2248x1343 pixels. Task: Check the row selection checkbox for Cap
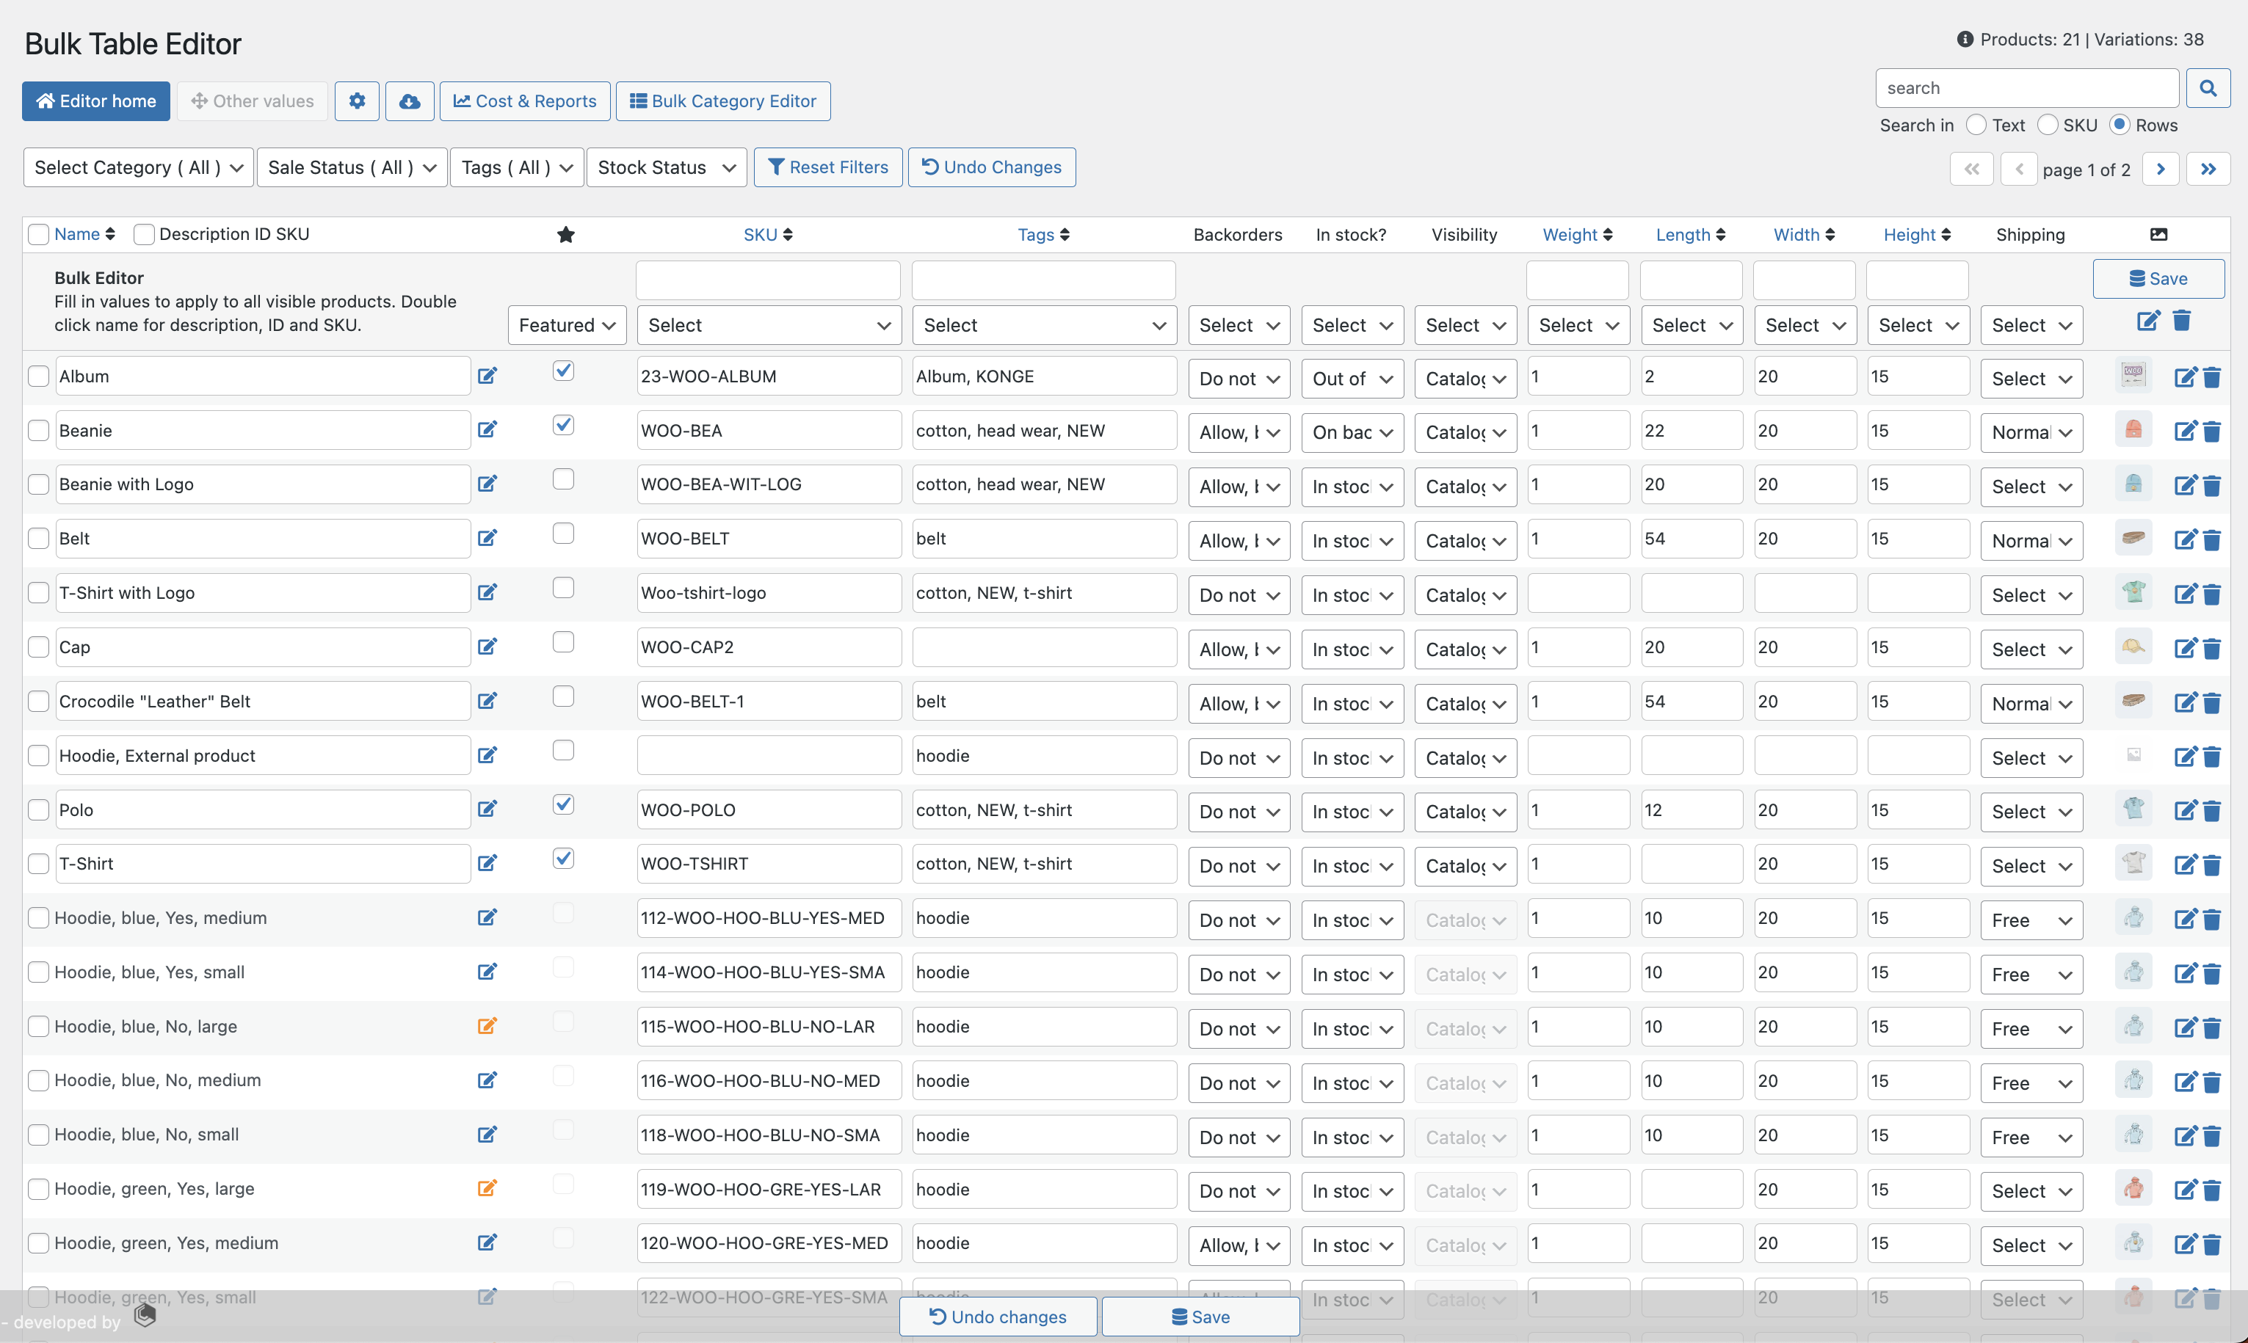point(38,646)
